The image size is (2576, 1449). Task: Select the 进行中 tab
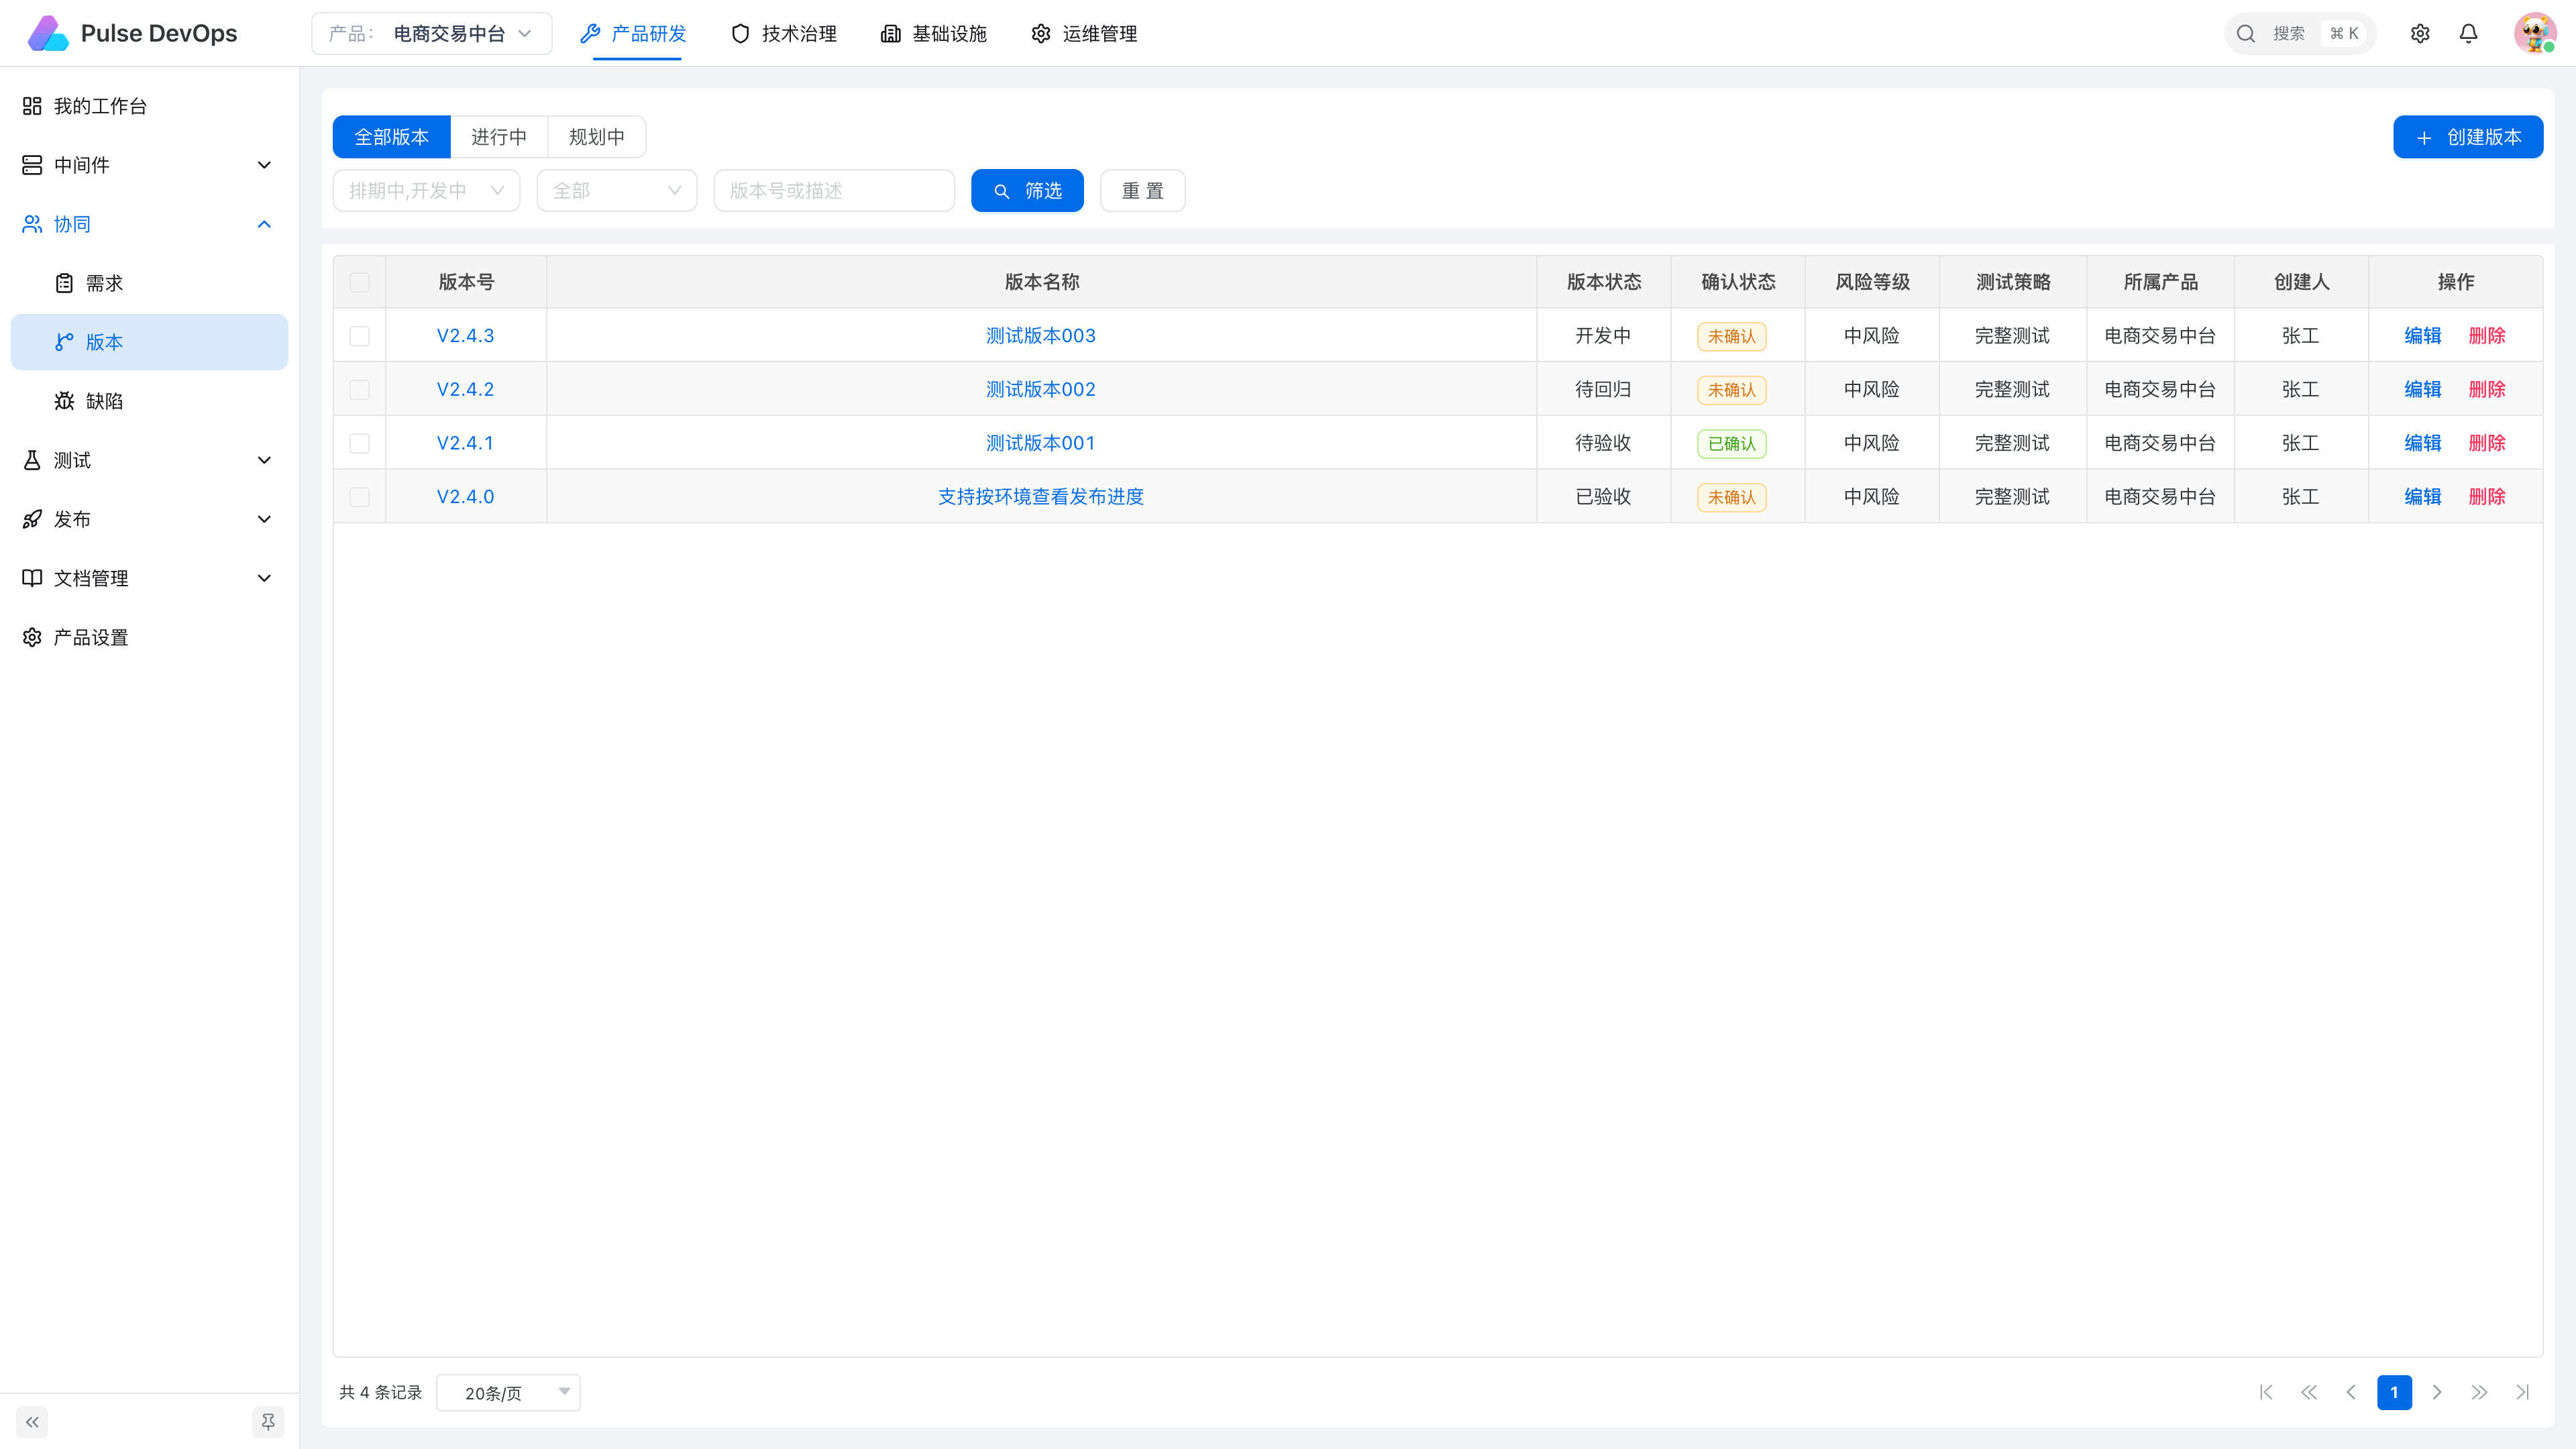tap(499, 137)
